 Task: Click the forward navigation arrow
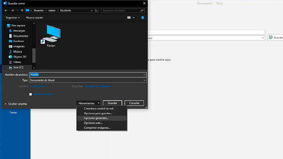click(12, 10)
